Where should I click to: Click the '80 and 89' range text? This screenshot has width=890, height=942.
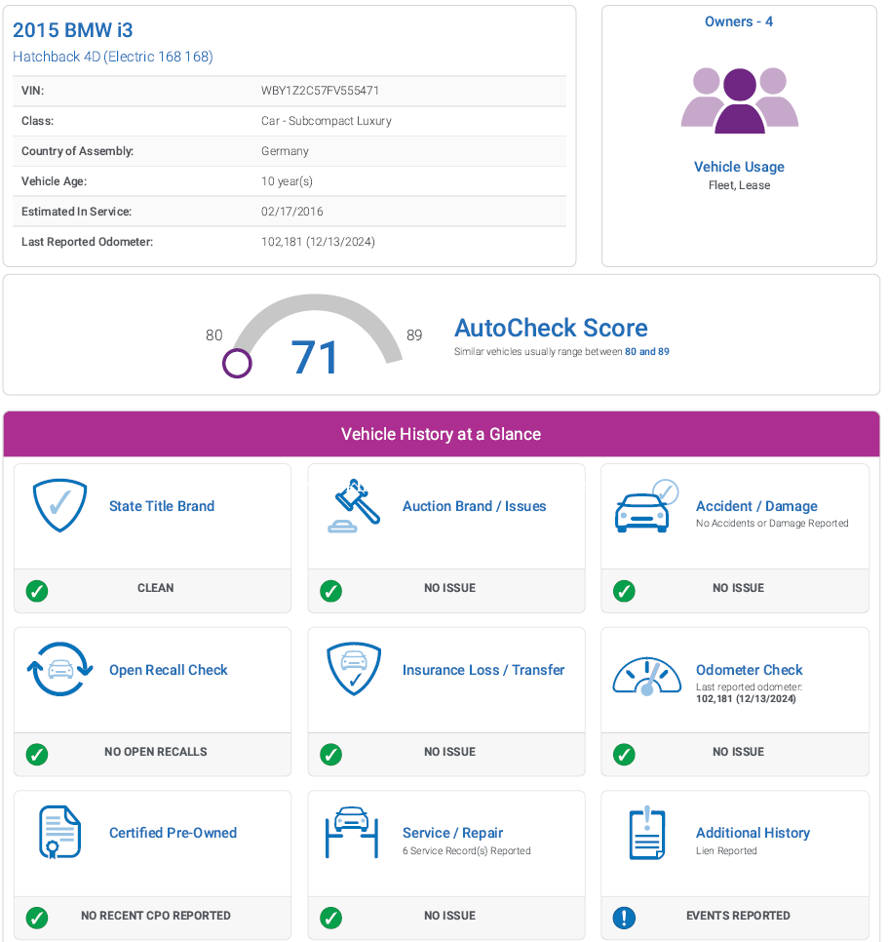[646, 351]
